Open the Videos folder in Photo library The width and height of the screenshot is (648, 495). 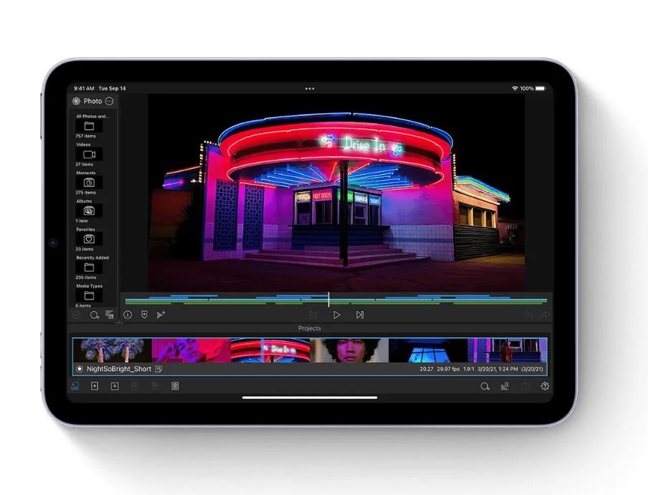click(89, 154)
